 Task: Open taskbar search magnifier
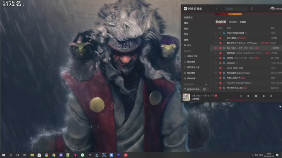pyautogui.click(x=11, y=155)
